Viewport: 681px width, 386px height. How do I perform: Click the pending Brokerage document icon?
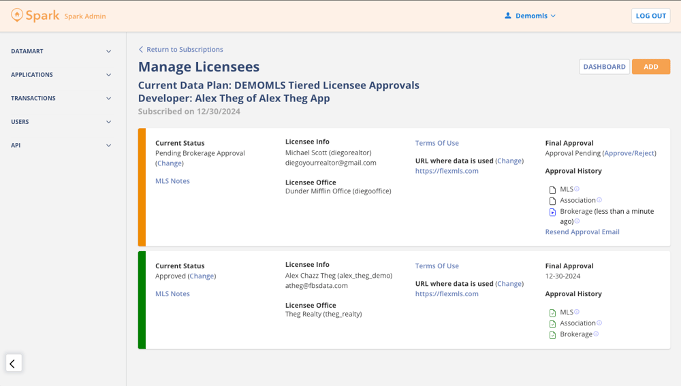click(552, 212)
